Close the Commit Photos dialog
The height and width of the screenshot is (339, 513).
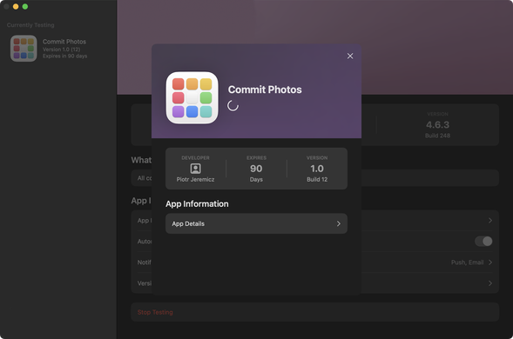(350, 56)
